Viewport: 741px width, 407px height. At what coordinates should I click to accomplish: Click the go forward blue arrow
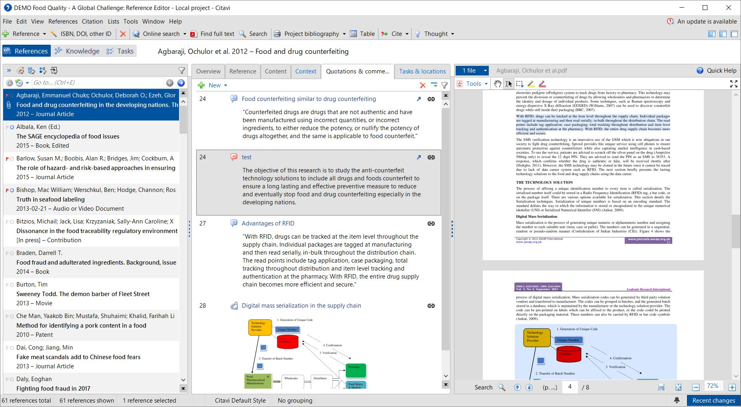pyautogui.click(x=181, y=83)
